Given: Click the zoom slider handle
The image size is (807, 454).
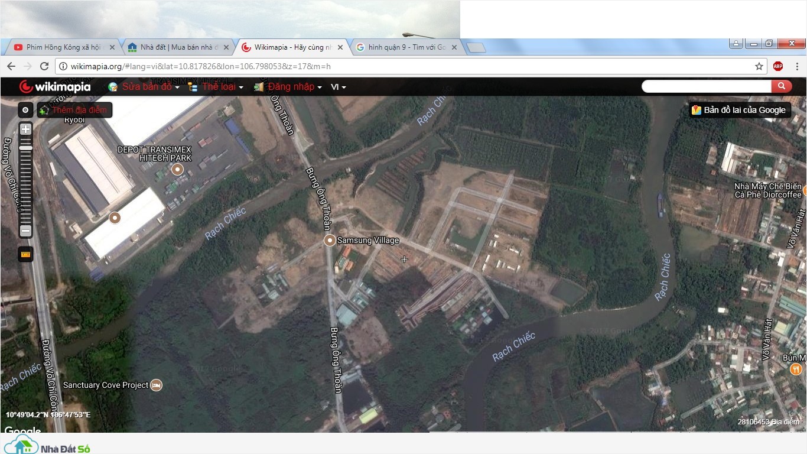Looking at the screenshot, I should (x=25, y=148).
